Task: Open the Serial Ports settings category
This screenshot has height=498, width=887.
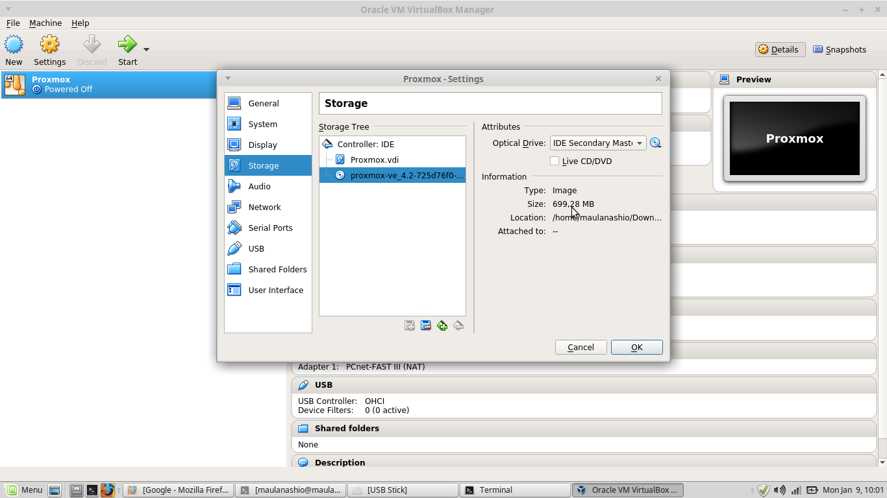Action: (x=268, y=228)
